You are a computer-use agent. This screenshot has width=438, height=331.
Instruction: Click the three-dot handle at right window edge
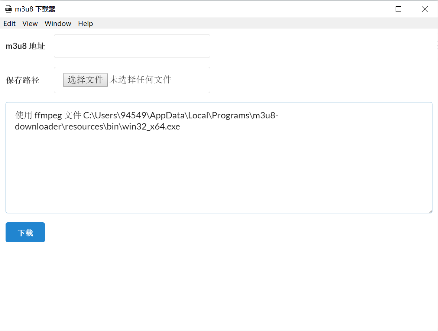pyautogui.click(x=437, y=45)
